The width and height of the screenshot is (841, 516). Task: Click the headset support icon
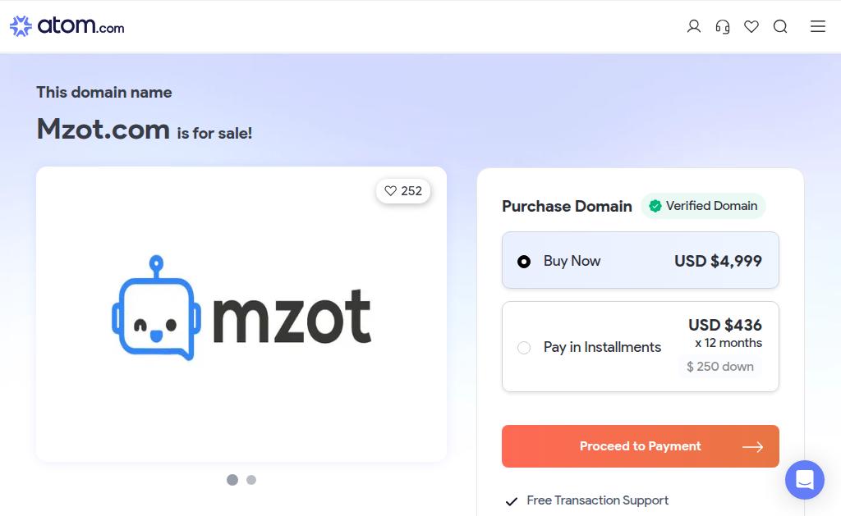point(723,26)
